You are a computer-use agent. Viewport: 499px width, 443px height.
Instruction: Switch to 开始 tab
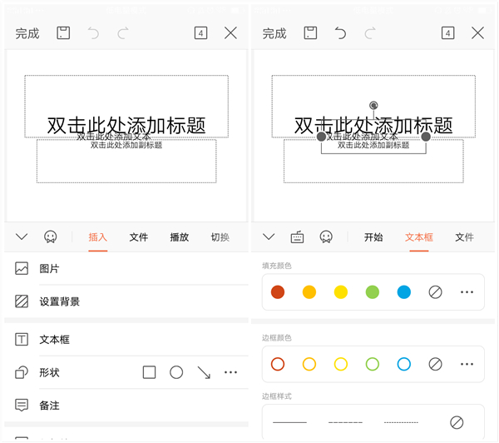(373, 237)
